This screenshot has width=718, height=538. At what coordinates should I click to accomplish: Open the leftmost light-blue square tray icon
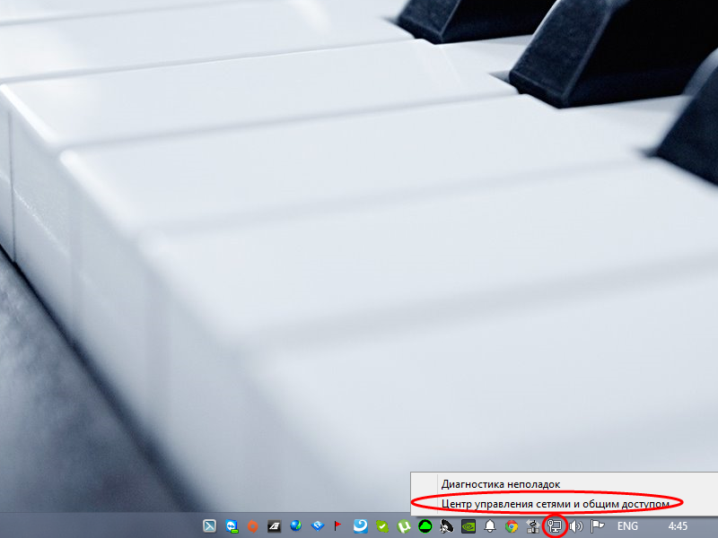click(210, 526)
